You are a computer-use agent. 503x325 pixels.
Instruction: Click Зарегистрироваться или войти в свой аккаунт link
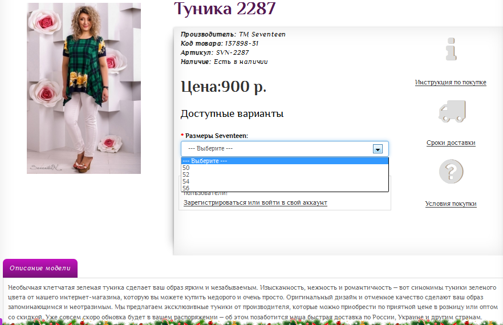[255, 203]
